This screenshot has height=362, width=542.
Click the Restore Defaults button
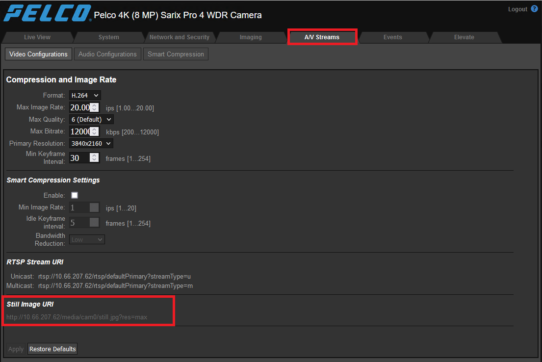[52, 349]
